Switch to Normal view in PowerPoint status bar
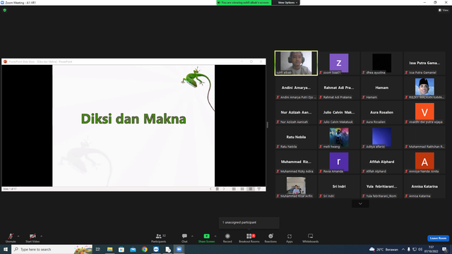Image resolution: width=452 pixels, height=254 pixels. (x=234, y=189)
